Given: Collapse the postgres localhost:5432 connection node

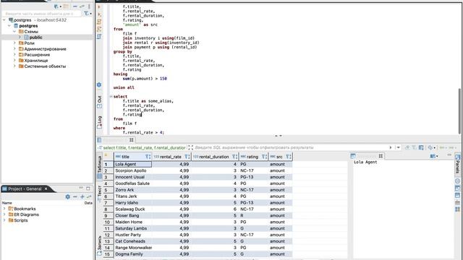Looking at the screenshot, I should (4, 20).
